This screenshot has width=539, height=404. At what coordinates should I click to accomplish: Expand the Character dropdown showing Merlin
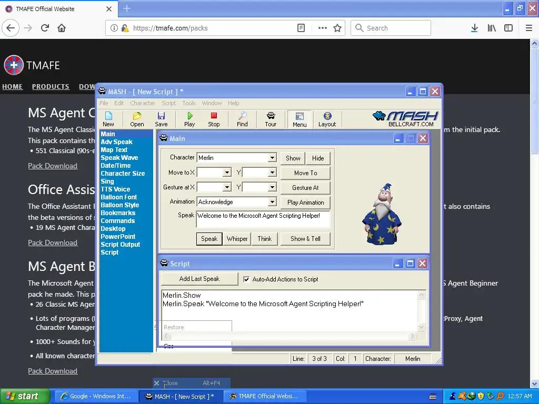(272, 158)
